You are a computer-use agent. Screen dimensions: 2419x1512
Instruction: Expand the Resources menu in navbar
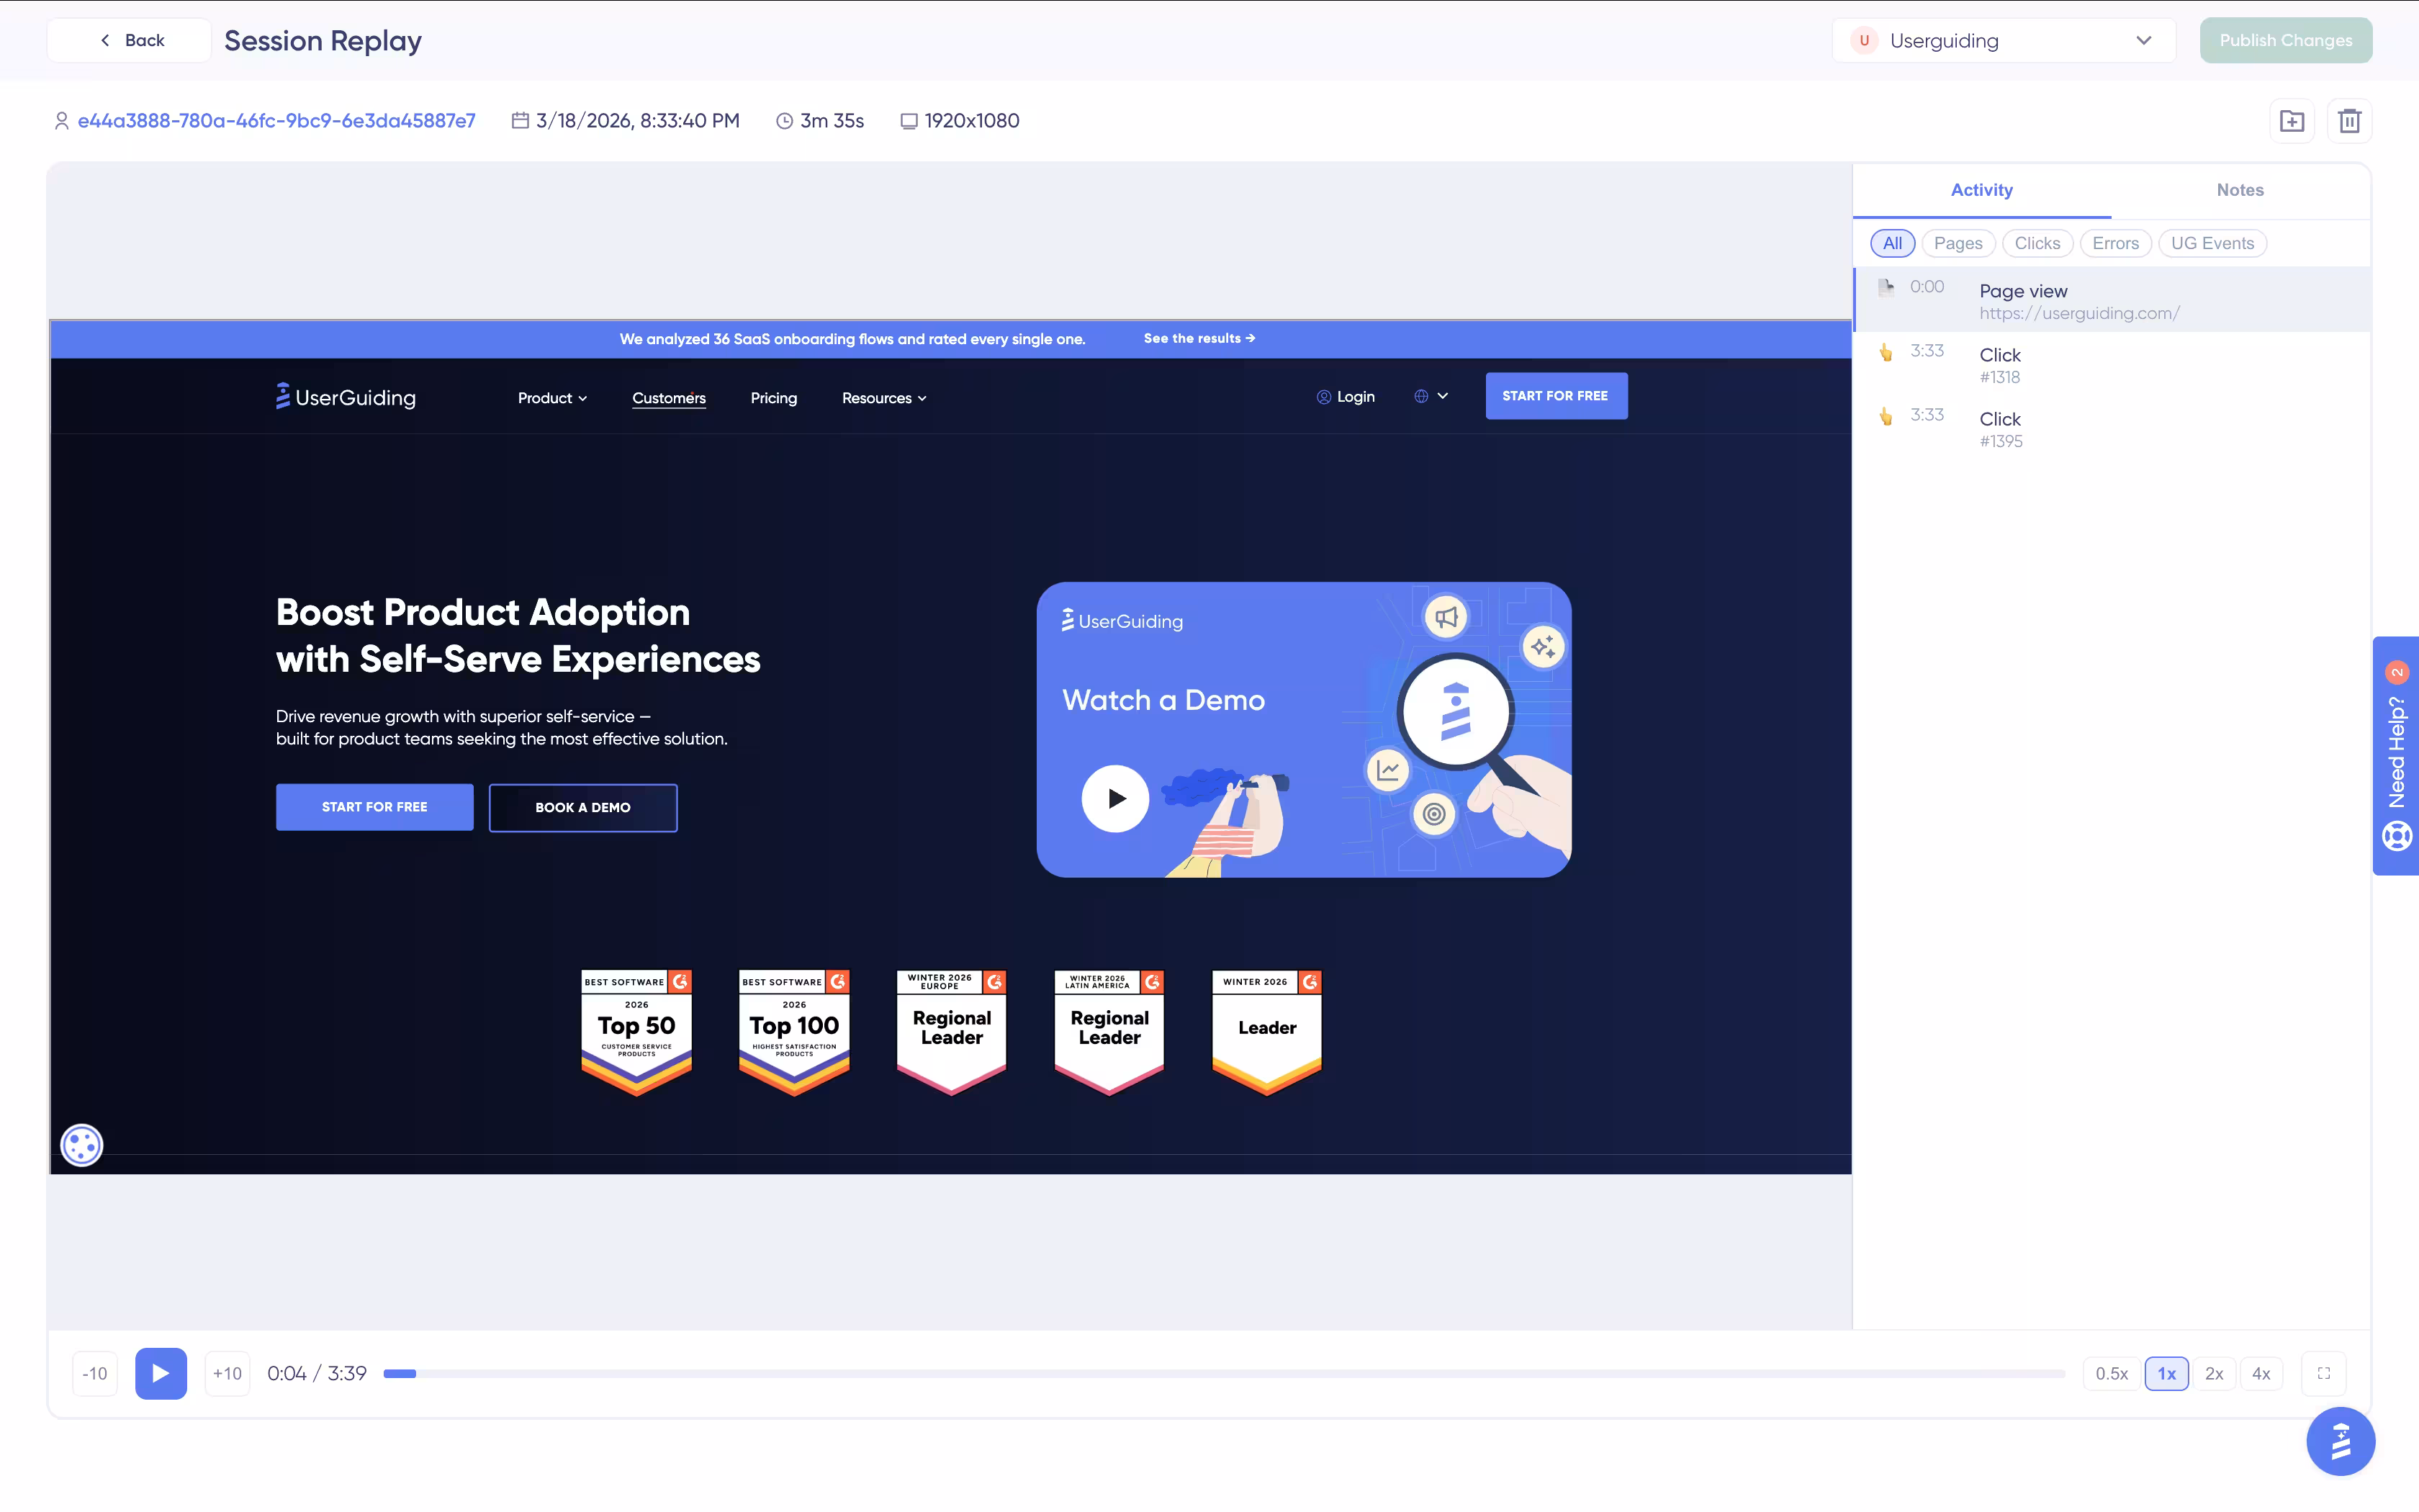click(883, 398)
